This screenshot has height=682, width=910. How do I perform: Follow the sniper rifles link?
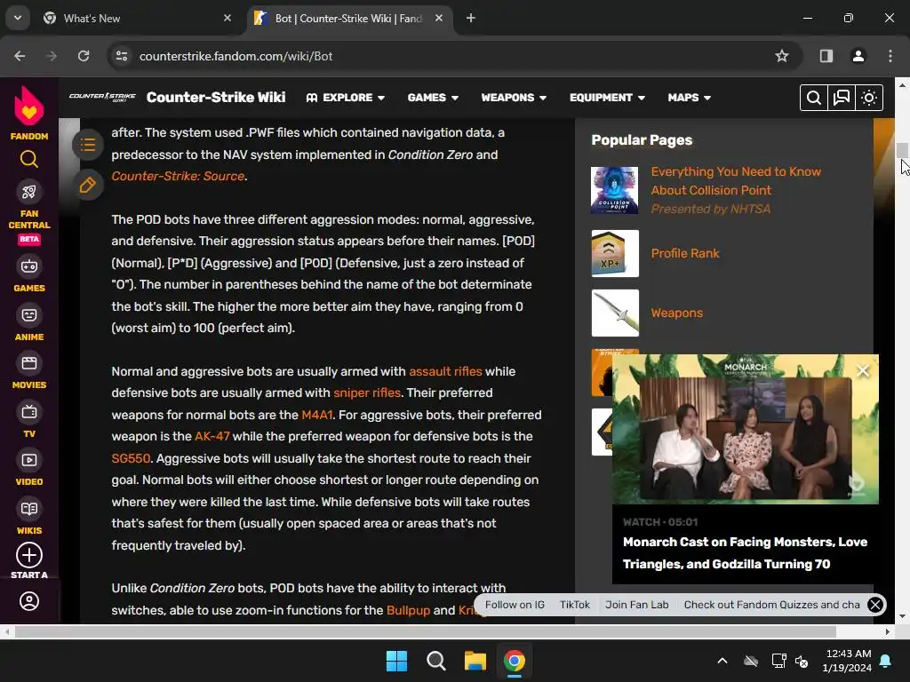click(x=367, y=393)
